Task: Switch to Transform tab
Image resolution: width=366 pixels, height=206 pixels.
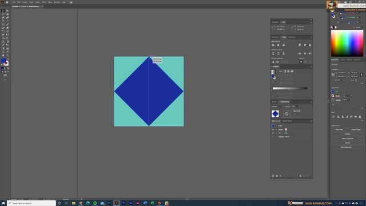Action: 275,37
